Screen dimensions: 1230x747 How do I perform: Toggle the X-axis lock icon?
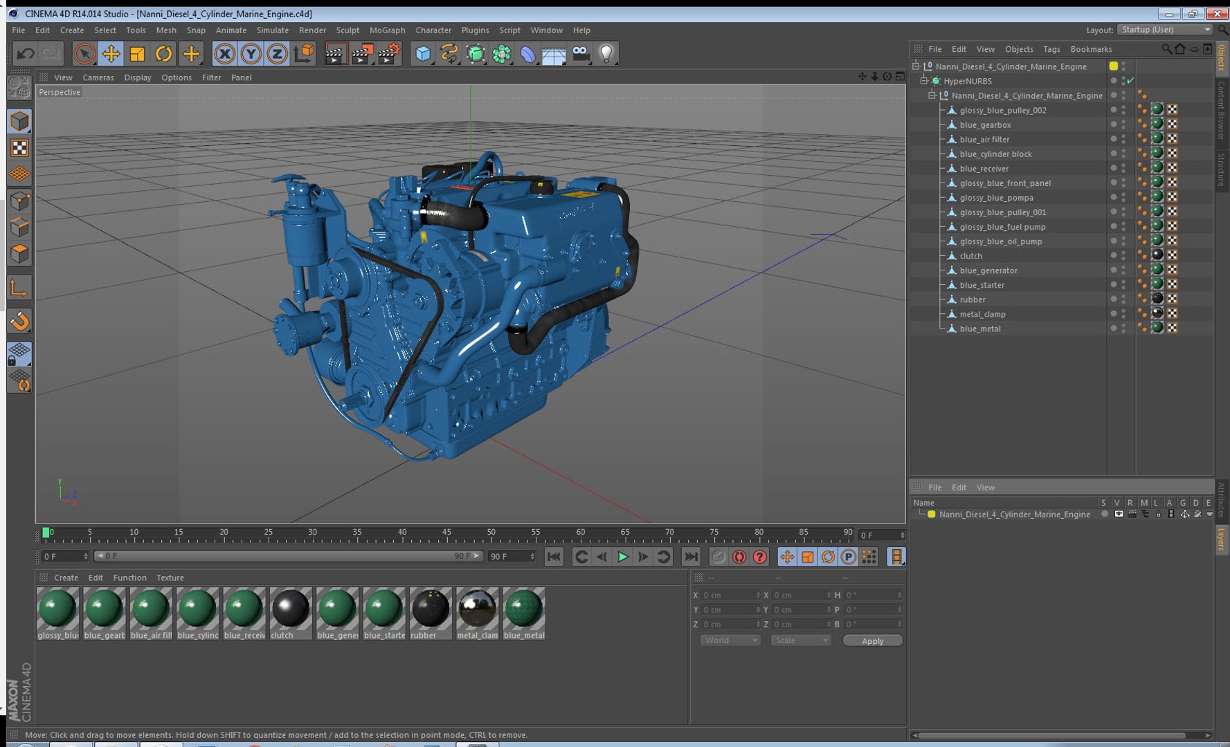[x=224, y=54]
